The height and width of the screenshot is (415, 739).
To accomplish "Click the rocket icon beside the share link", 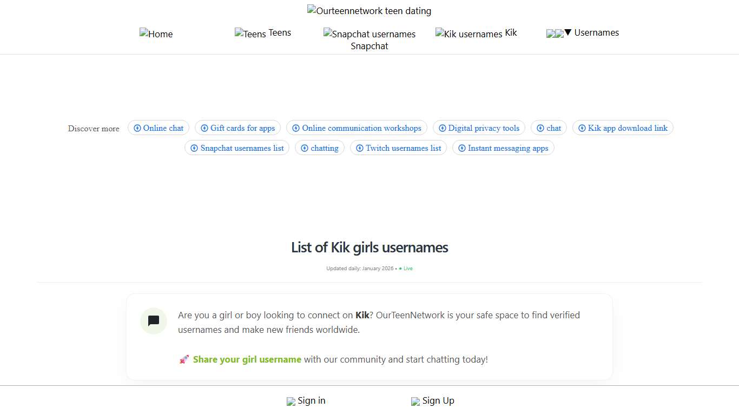I will pyautogui.click(x=184, y=359).
